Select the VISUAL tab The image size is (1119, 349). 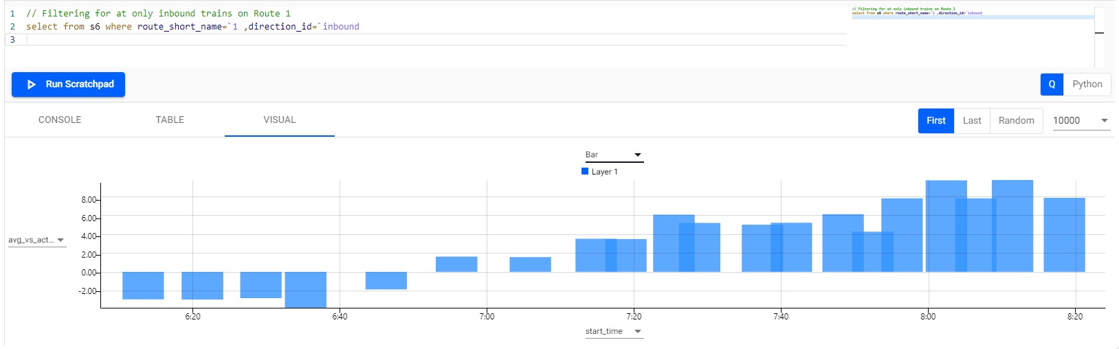tap(279, 120)
